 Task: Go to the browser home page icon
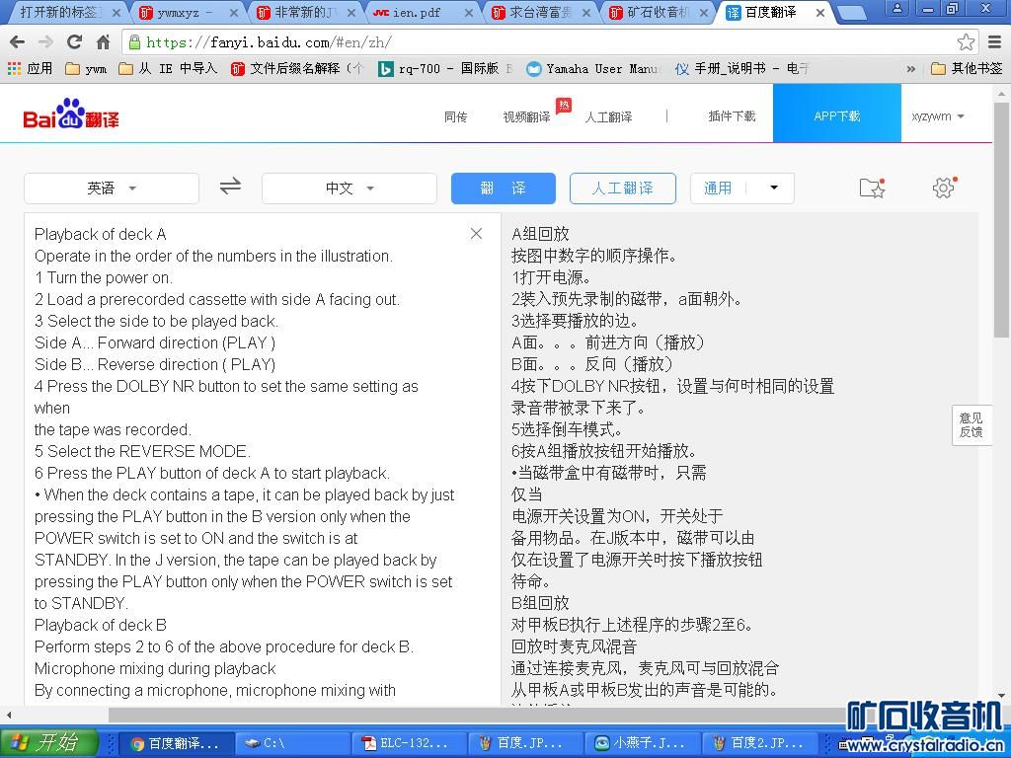103,42
